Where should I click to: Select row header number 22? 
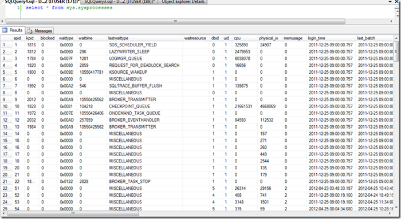(6, 188)
